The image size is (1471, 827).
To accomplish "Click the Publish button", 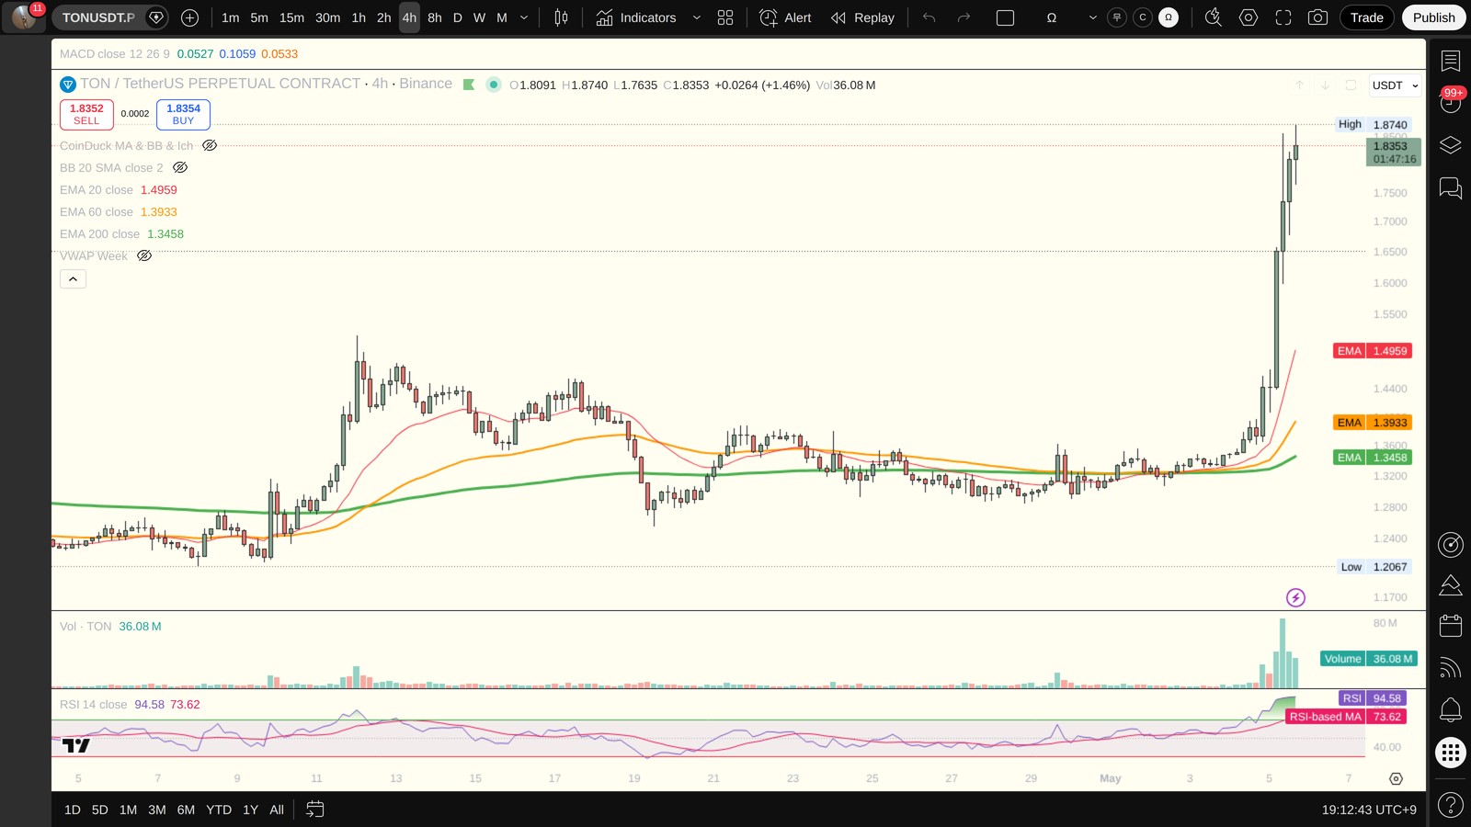I will pos(1433,17).
